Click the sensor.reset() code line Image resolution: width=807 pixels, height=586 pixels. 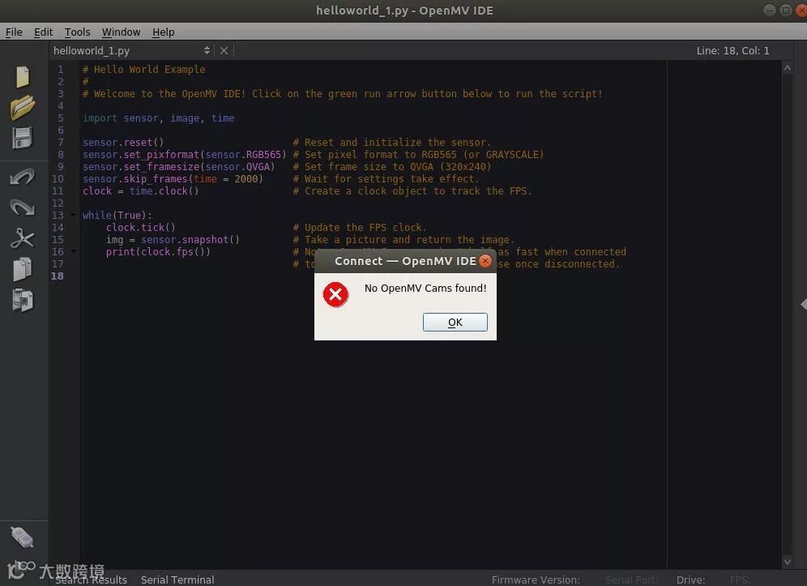(123, 142)
